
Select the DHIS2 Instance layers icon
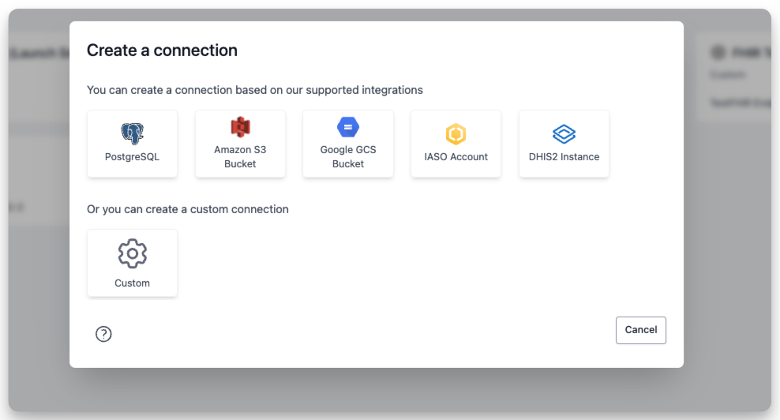(564, 133)
